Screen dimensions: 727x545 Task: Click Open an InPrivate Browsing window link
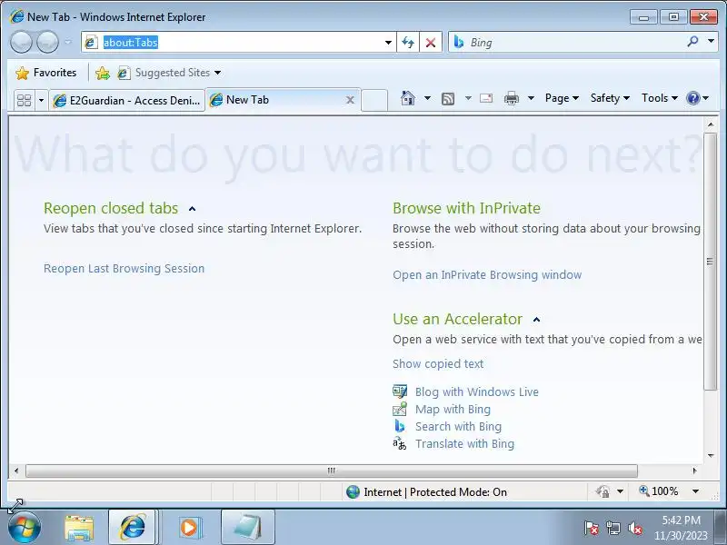click(487, 275)
